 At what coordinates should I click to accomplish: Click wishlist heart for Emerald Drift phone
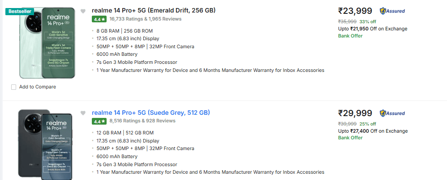pos(83,11)
